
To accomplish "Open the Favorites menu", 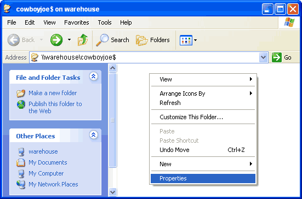I will pos(77,22).
